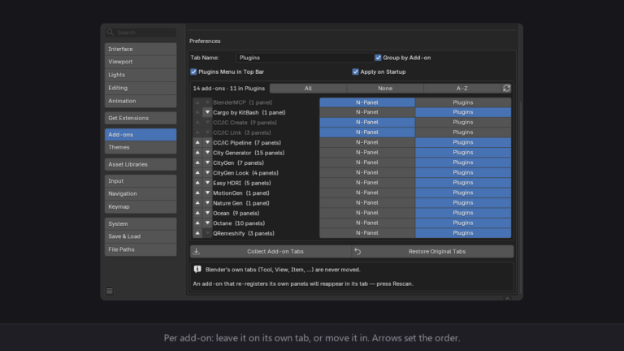Set QRemeshify to N-Panel
This screenshot has height=351, width=624.
tap(367, 233)
